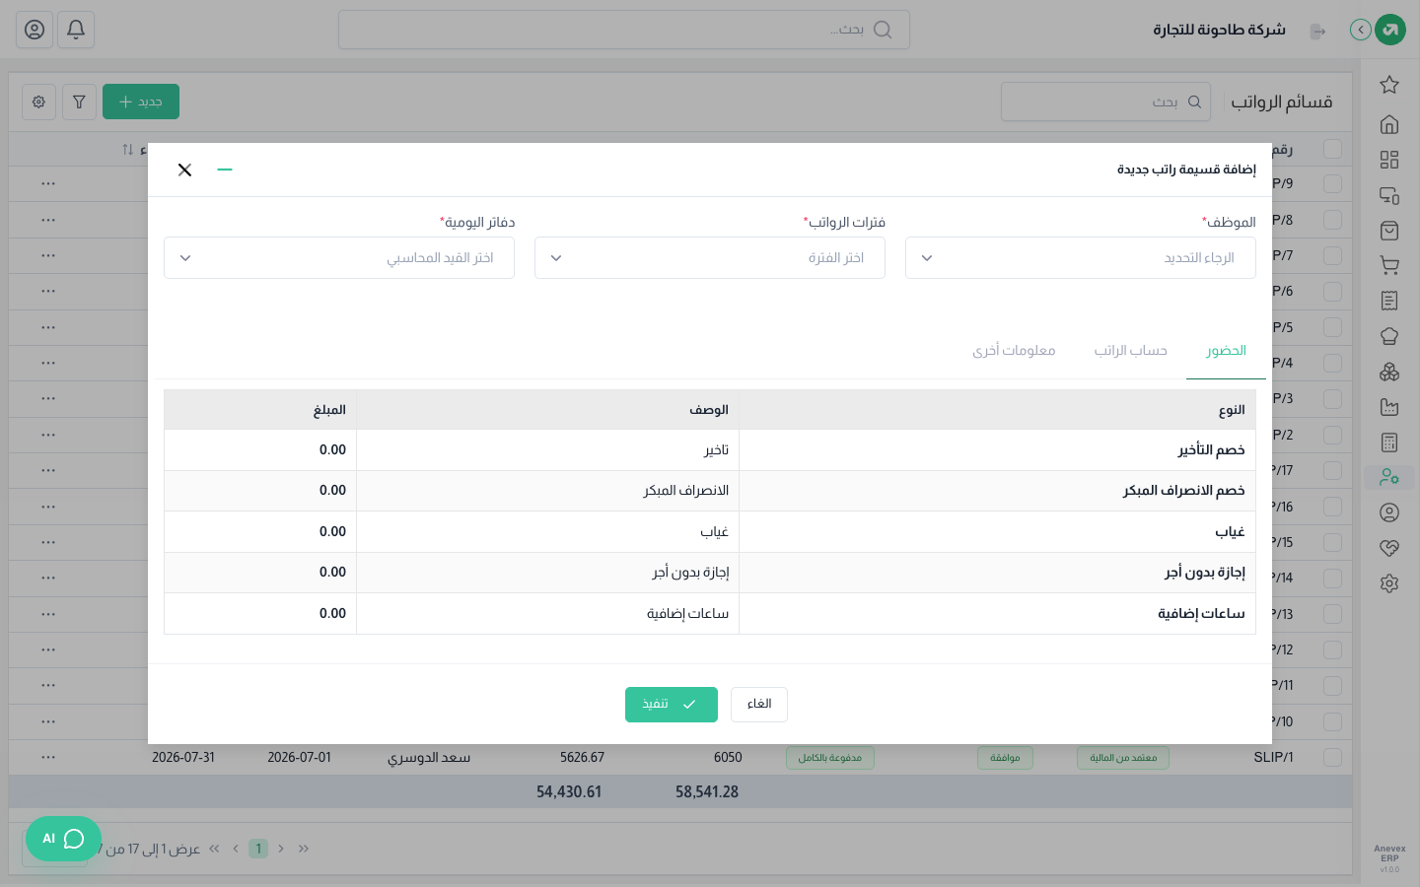Viewport: 1420px width, 887px height.
Task: Tick the checkbox for row P/8
Action: click(x=1333, y=220)
